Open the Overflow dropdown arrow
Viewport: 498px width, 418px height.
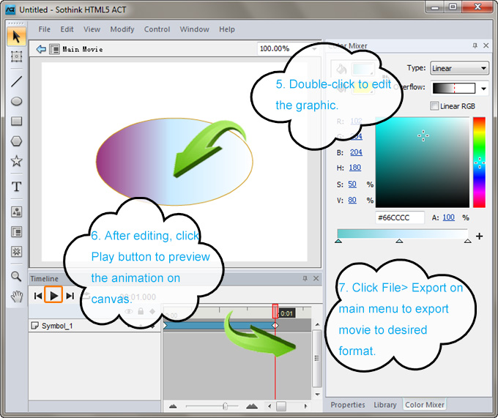483,89
